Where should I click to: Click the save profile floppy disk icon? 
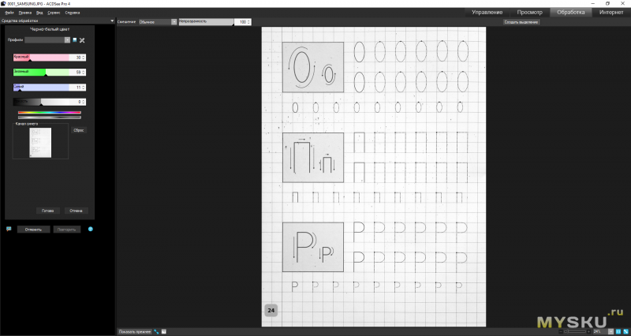[x=75, y=39]
